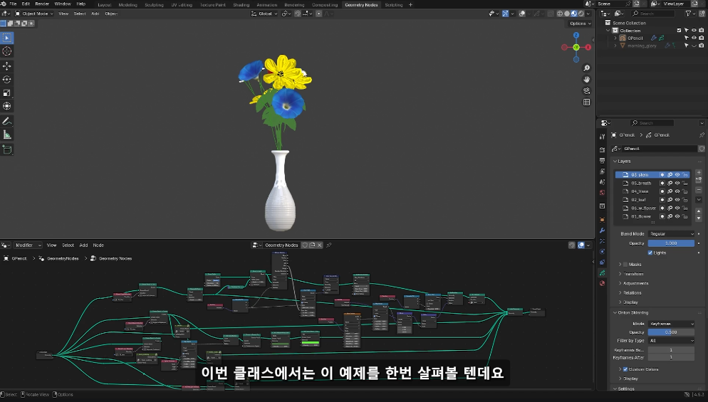708x402 pixels.
Task: Click the Add Cube tool icon
Action: pos(7,149)
